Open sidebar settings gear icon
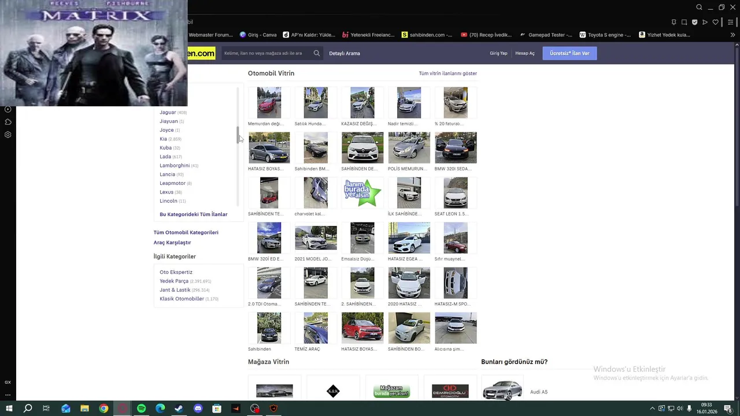Image resolution: width=740 pixels, height=416 pixels. [x=8, y=135]
